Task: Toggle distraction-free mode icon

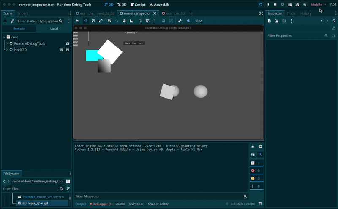Action: coord(261,13)
